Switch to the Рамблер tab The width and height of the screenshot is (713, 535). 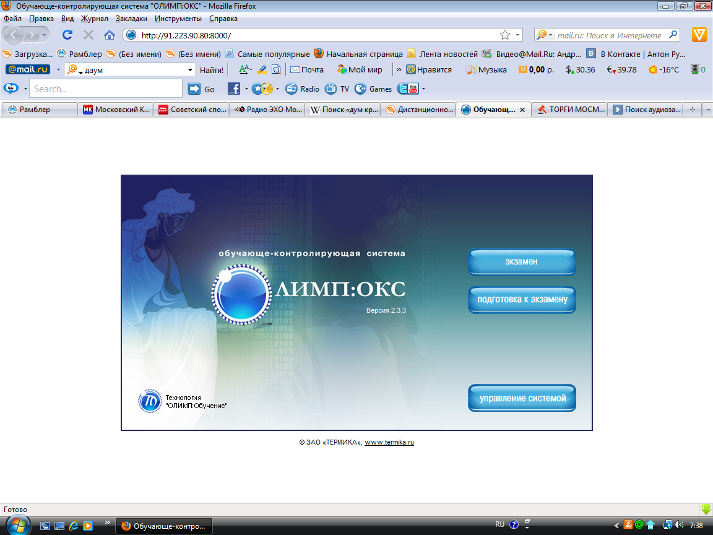point(39,109)
